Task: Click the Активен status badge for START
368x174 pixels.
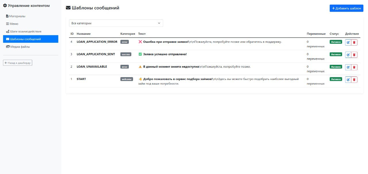Action: click(x=336, y=79)
